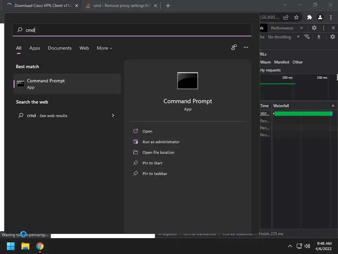The height and width of the screenshot is (254, 338).
Task: Choose Open file location
Action: click(x=158, y=152)
